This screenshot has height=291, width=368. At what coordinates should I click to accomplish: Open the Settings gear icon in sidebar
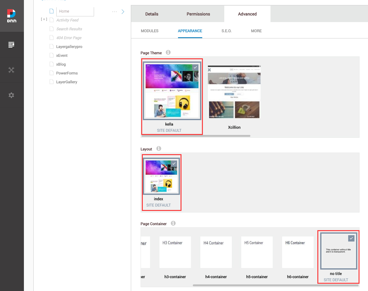[11, 95]
